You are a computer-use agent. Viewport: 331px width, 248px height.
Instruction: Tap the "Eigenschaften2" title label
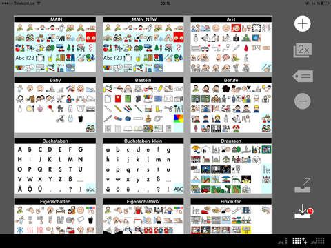(143, 202)
